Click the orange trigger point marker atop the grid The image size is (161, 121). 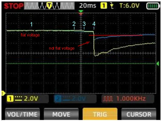pos(81,14)
